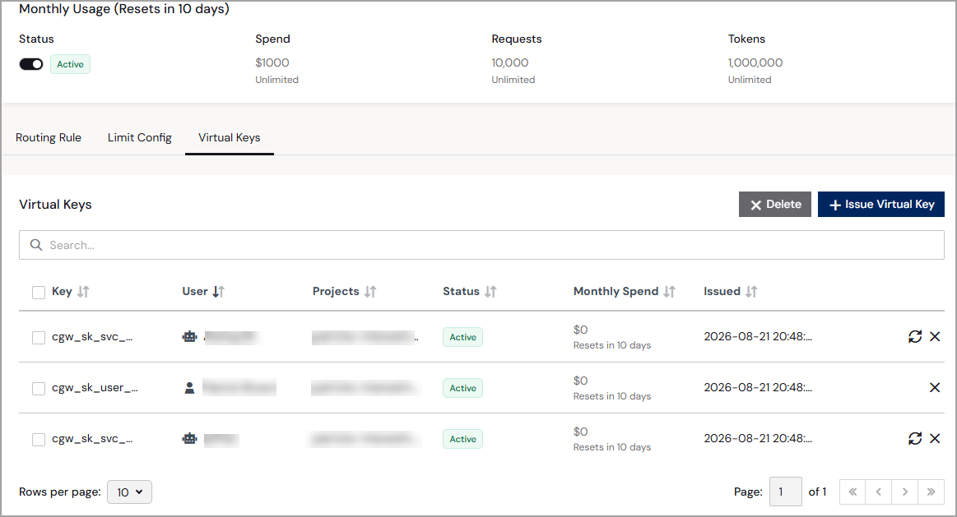957x517 pixels.
Task: Jump to the last page arrow
Action: (x=931, y=492)
